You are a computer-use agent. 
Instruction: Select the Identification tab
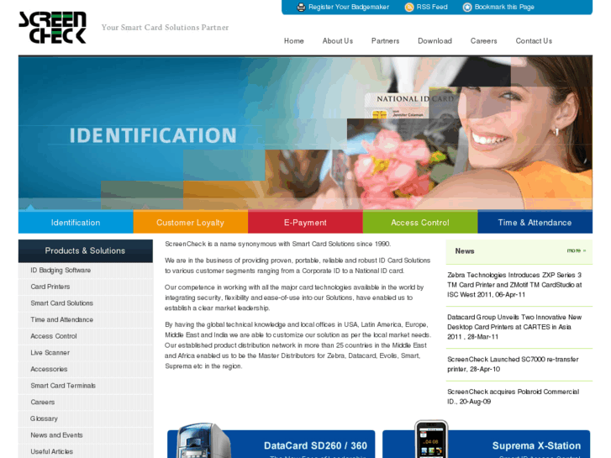coord(76,222)
